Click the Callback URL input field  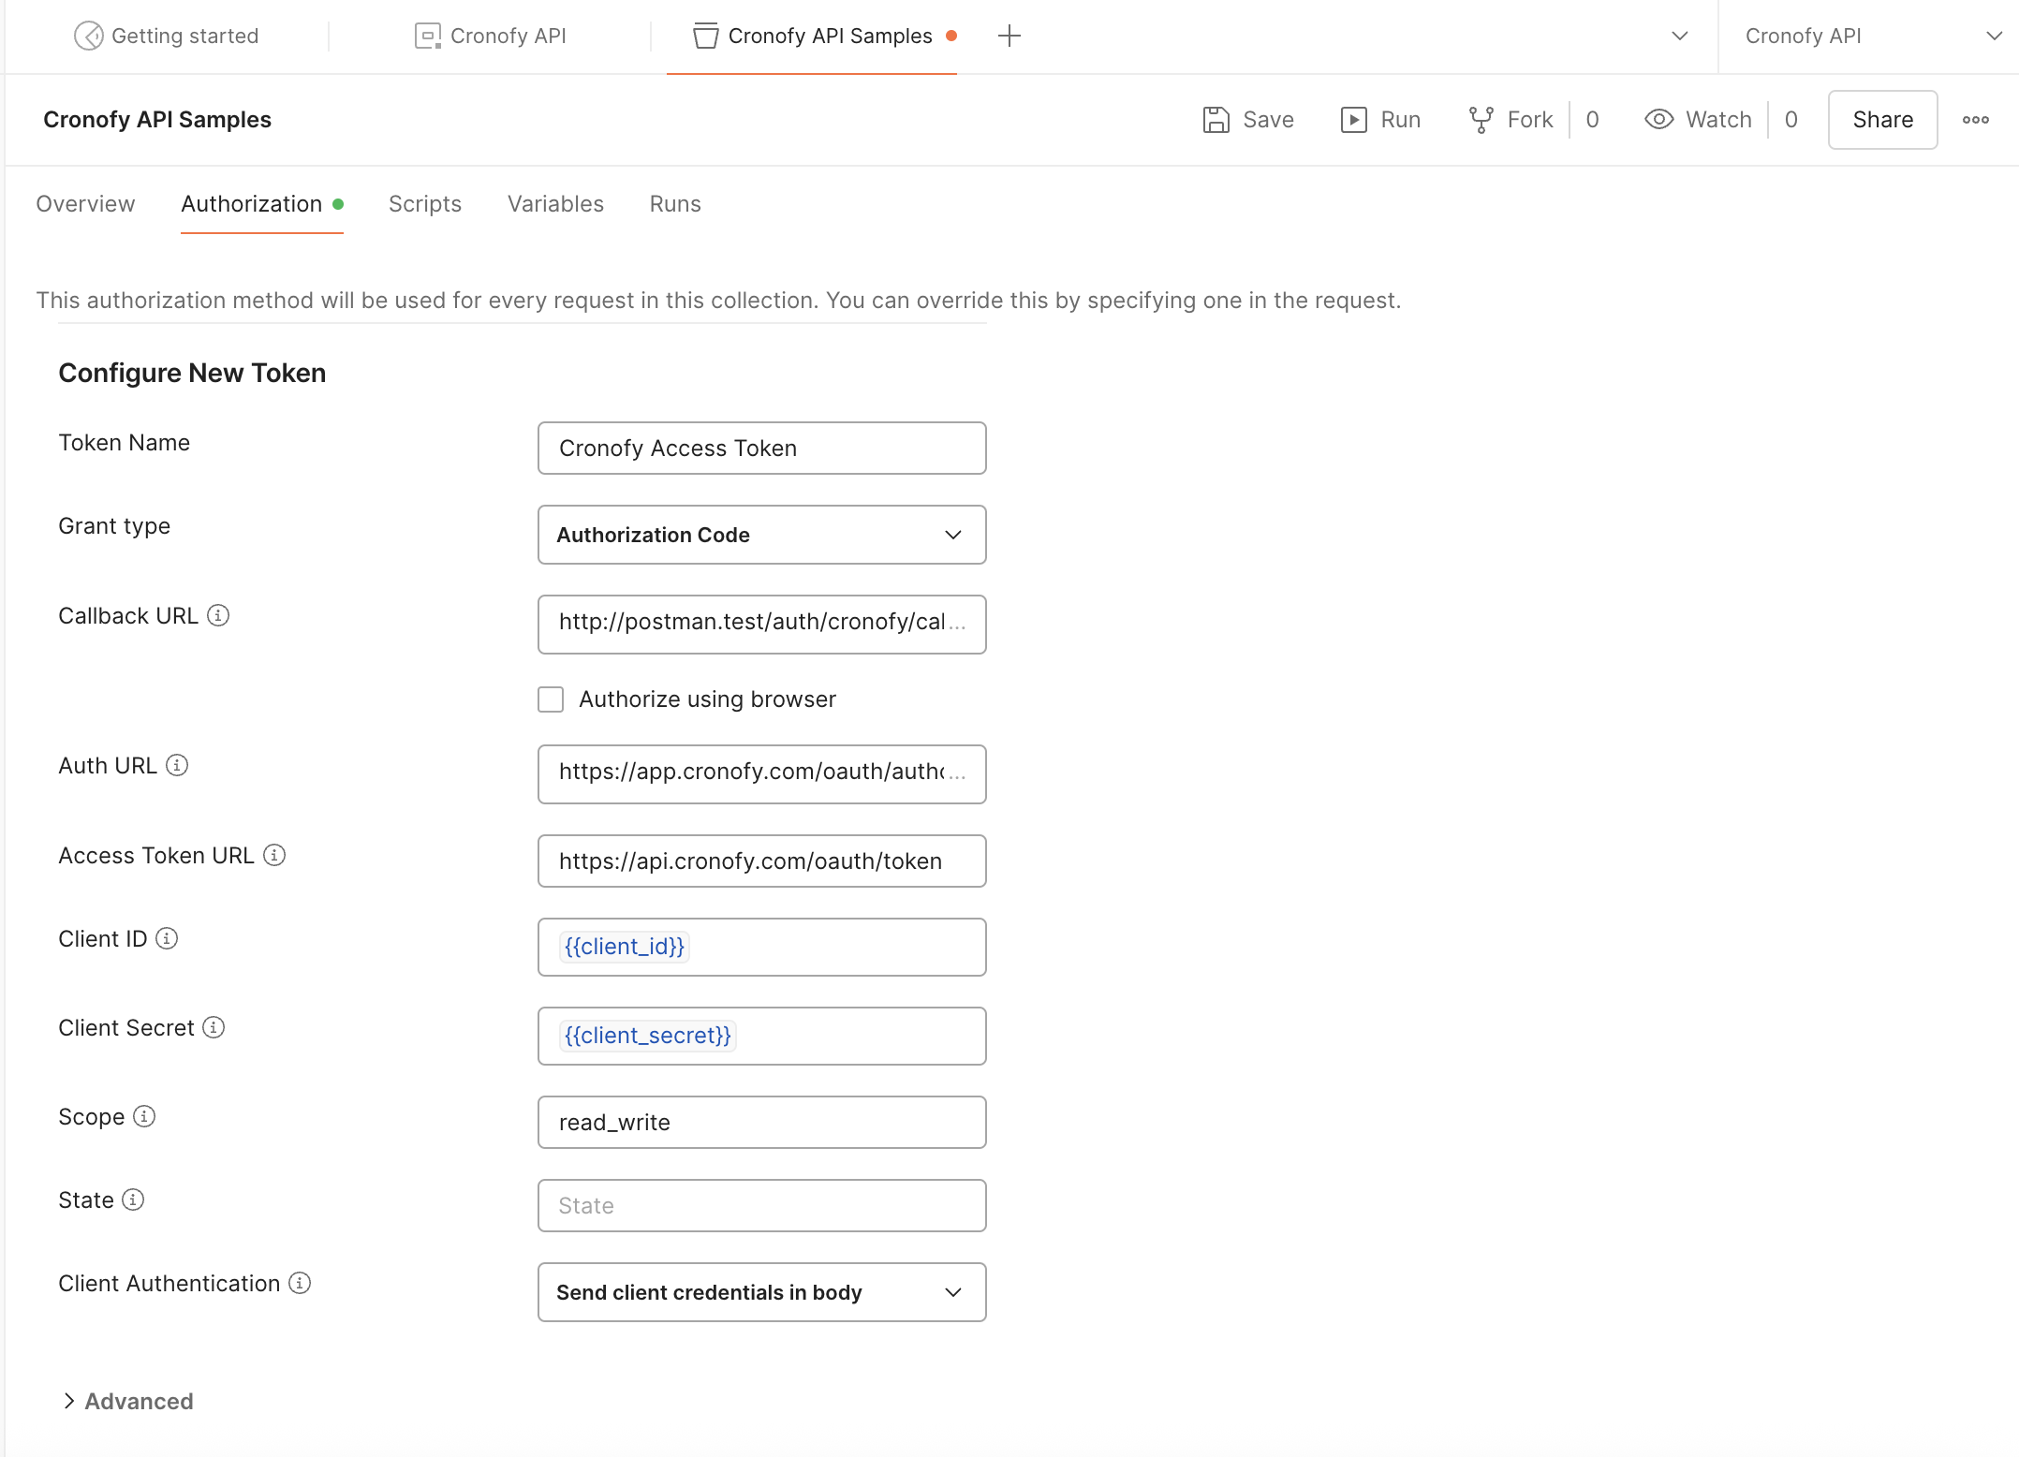pos(761,625)
